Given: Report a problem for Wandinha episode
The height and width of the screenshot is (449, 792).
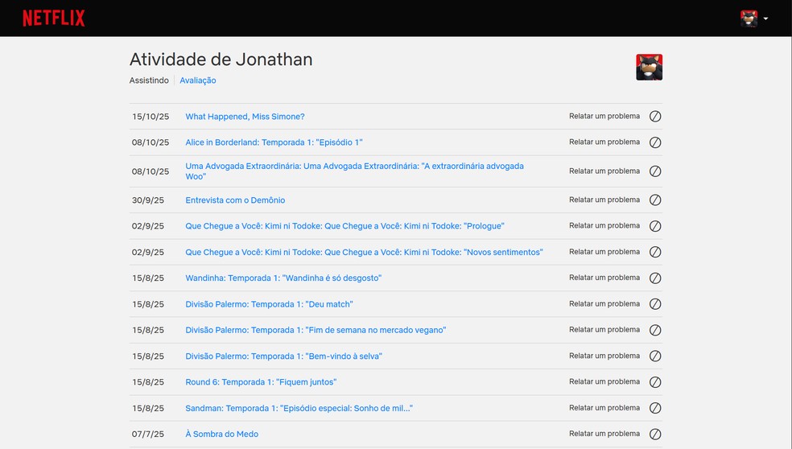Looking at the screenshot, I should [604, 278].
